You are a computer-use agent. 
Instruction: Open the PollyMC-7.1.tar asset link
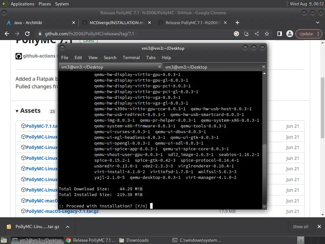[x=42, y=126]
